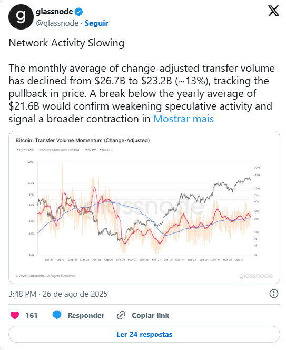Toggle the 30D-SMA red legend entry

click(91, 150)
